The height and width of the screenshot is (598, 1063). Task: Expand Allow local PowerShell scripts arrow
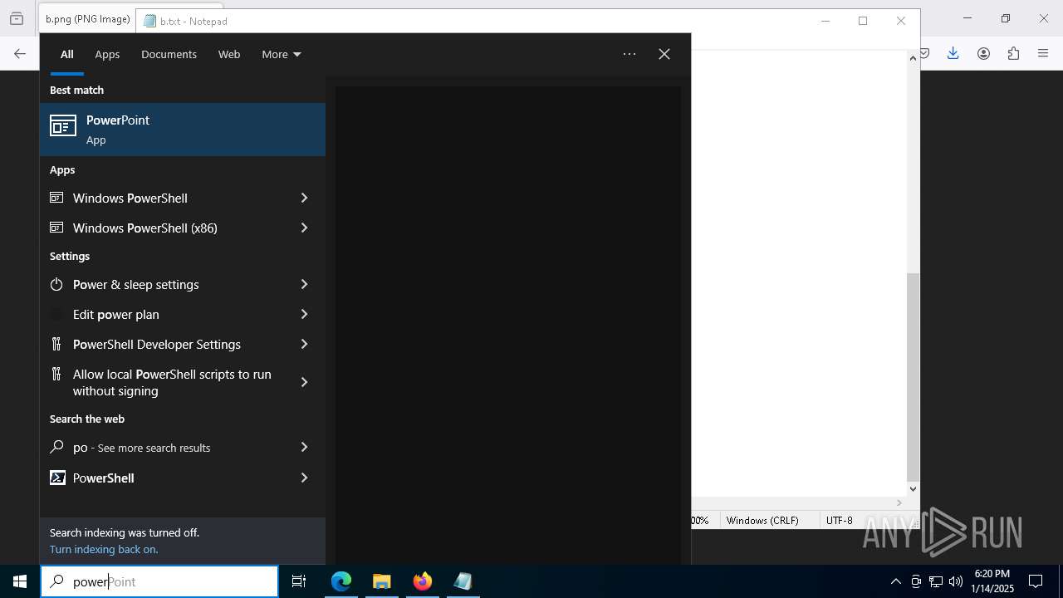tap(304, 382)
